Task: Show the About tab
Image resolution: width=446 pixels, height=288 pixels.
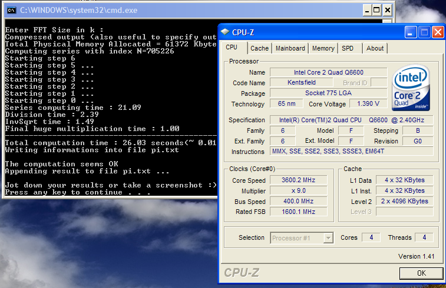Action: (375, 48)
